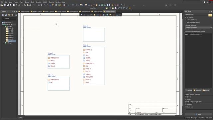Click the Open document toolbar icon
Screen dimensions: 213x120
click(2, 5)
